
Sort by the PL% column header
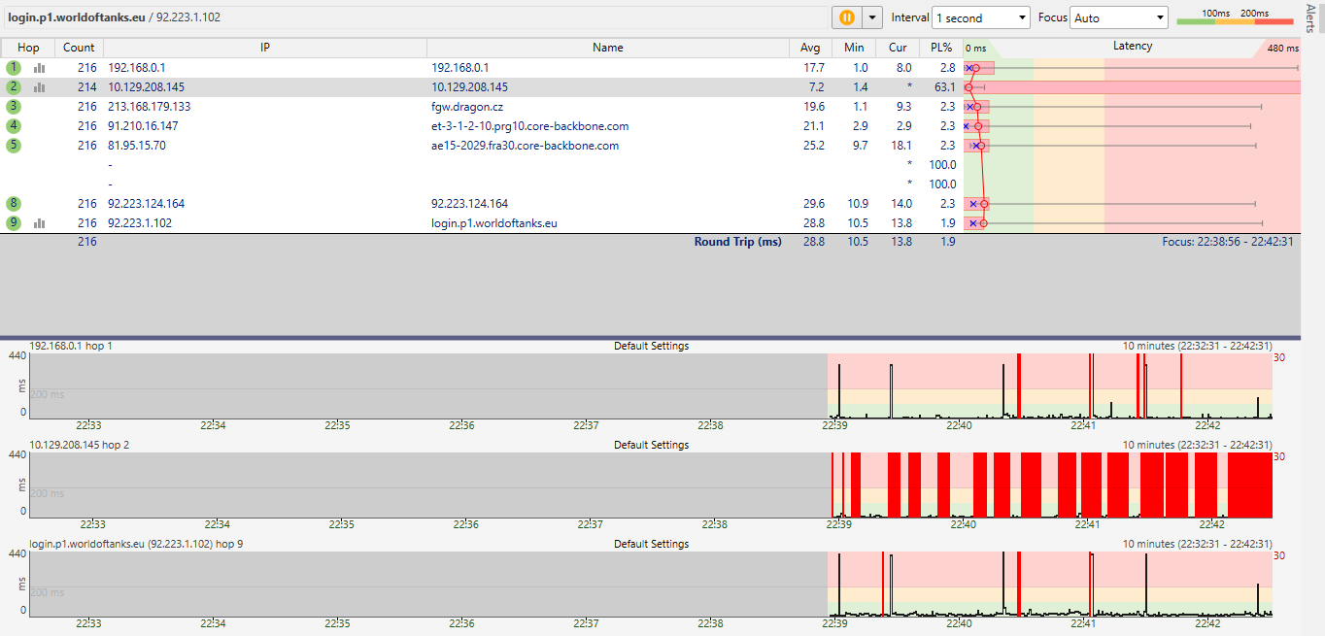click(940, 48)
